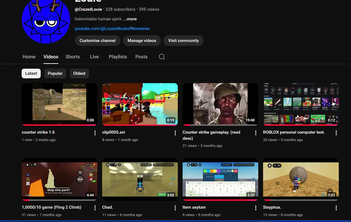351x222 pixels.
Task: Open the youtube.com/@LouiesNookofNonsense link
Action: click(112, 28)
